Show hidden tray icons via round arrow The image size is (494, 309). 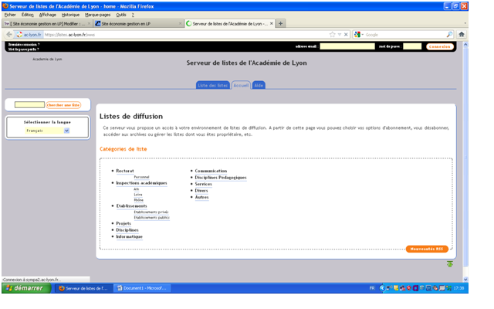(x=382, y=288)
